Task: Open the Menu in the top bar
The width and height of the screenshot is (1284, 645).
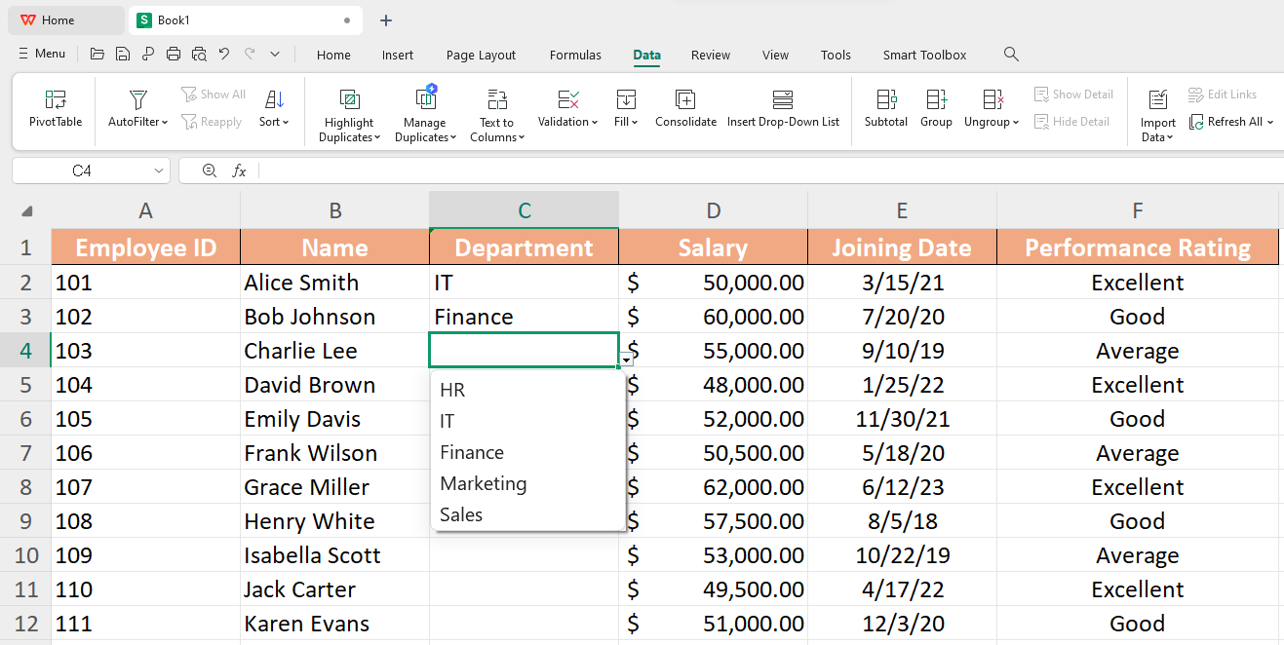Action: point(41,54)
